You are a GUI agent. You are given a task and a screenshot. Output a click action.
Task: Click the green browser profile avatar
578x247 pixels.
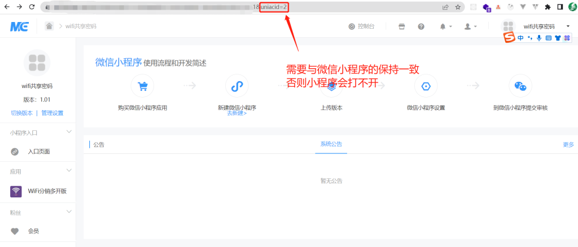(x=572, y=7)
